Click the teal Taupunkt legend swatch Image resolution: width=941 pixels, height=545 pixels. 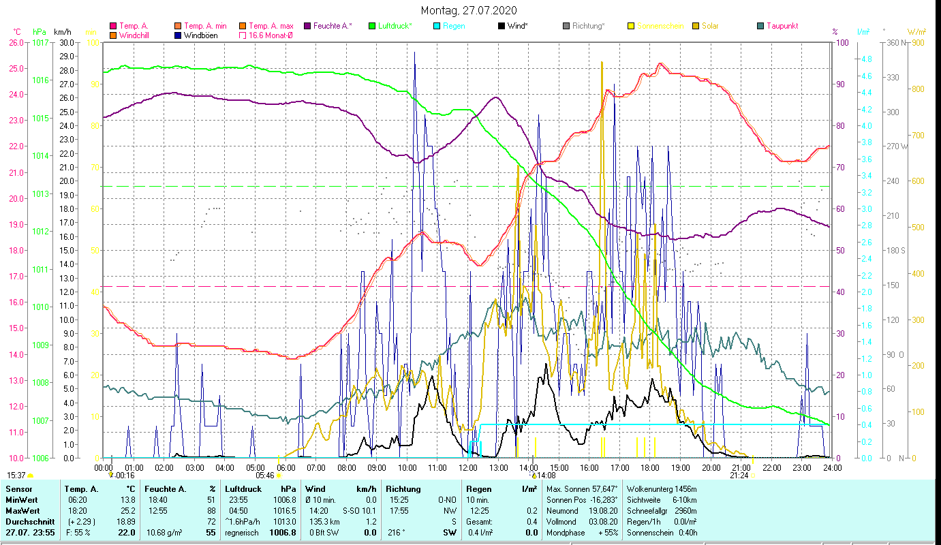click(x=760, y=26)
